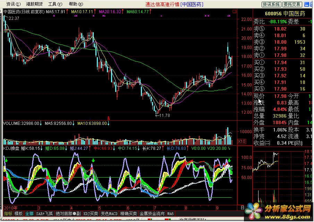Switch to the 变色MACD indicator tab
Image resolution: width=314 pixels, height=222 pixels.
[109, 214]
